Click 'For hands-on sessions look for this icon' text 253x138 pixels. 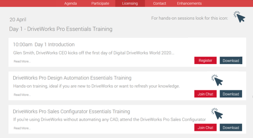click(x=190, y=18)
